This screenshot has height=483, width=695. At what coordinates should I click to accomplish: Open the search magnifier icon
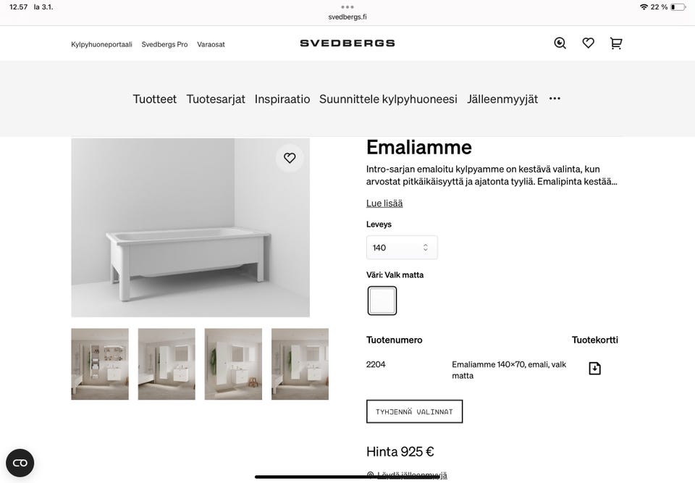[560, 43]
